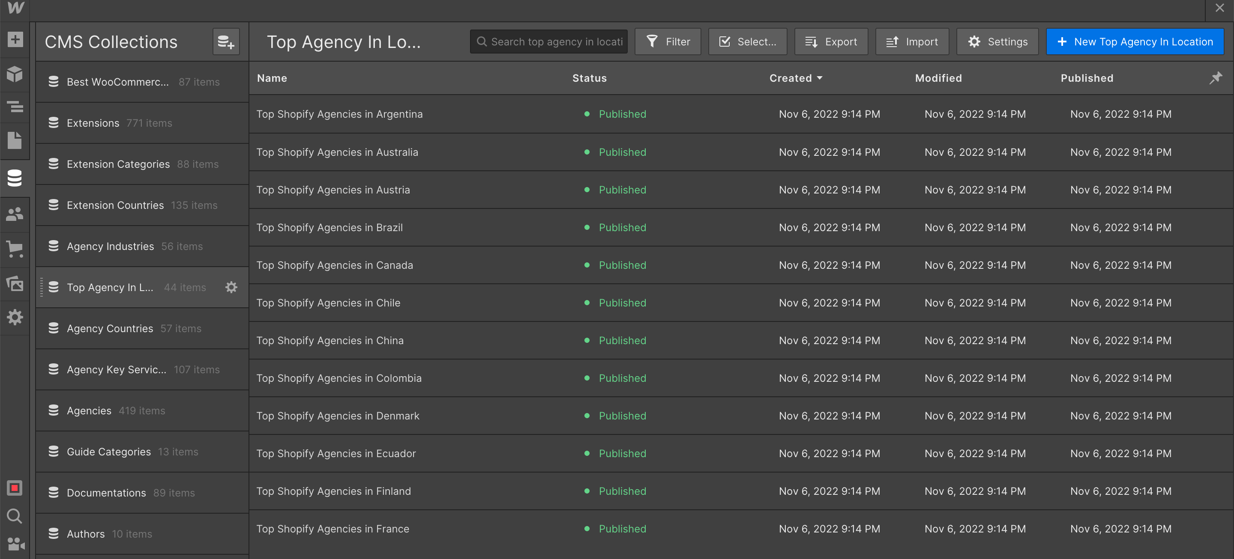The image size is (1234, 559).
Task: Open the Filter options
Action: (x=668, y=42)
